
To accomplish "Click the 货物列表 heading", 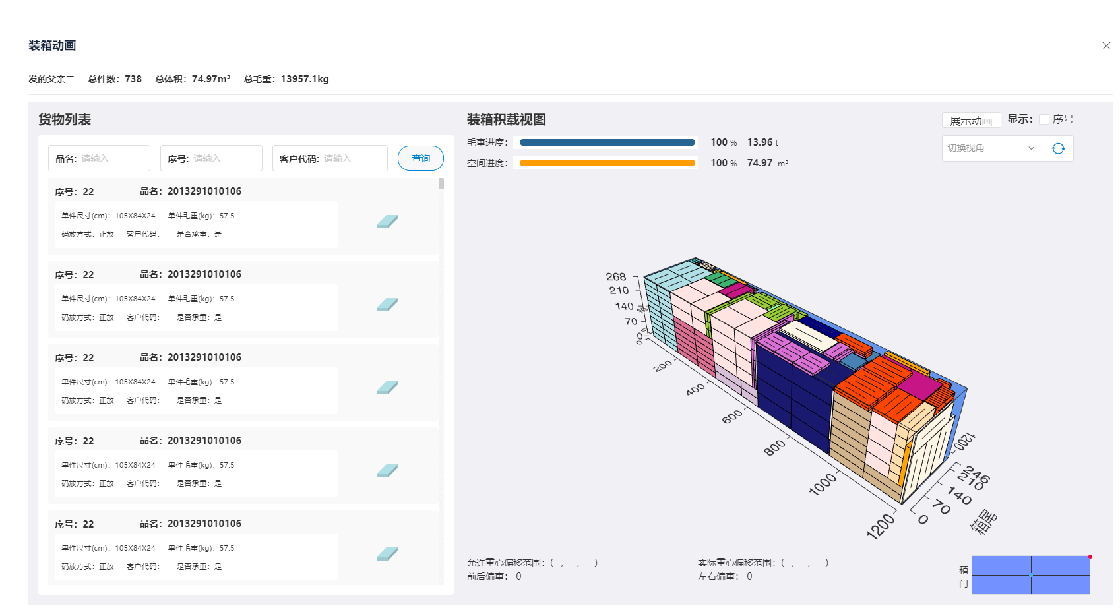I will (65, 119).
